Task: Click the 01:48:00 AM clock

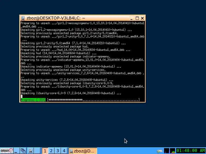Action: 191,151
